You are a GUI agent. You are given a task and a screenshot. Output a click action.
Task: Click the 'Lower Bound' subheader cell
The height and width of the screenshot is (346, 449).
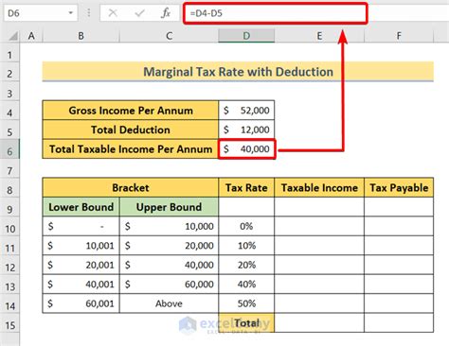pyautogui.click(x=81, y=207)
